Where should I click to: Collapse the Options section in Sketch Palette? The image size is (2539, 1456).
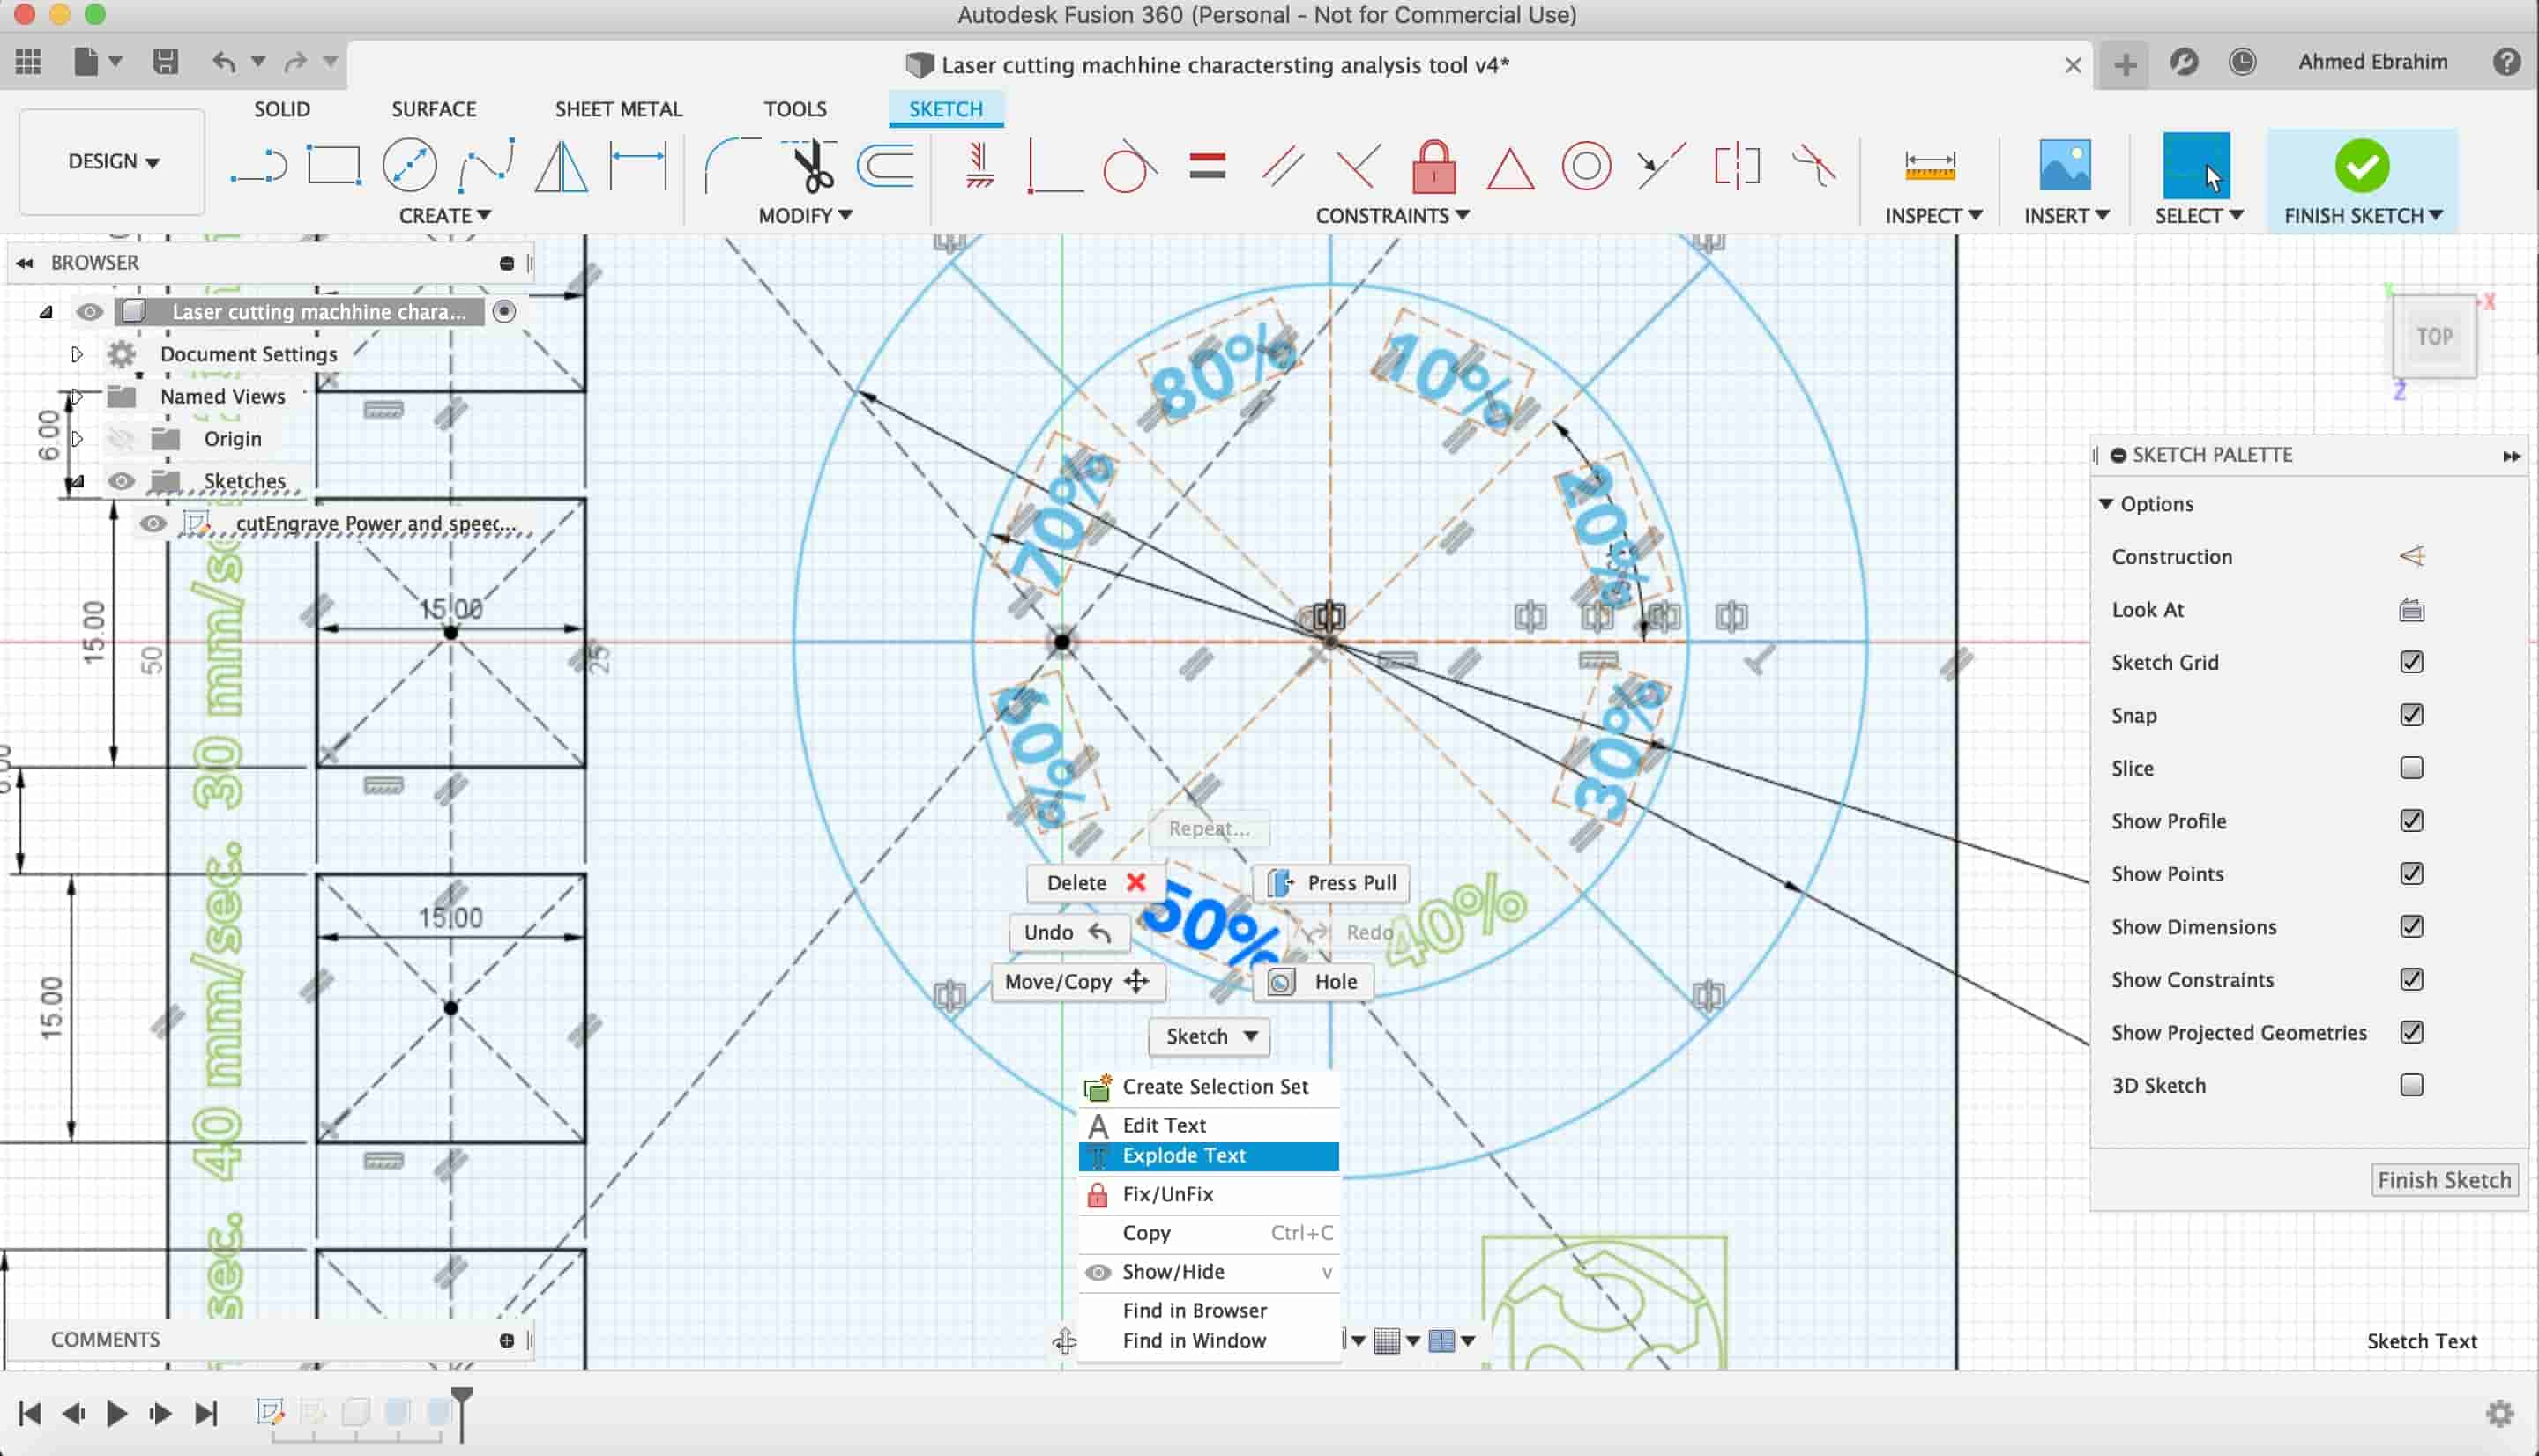click(x=2105, y=504)
